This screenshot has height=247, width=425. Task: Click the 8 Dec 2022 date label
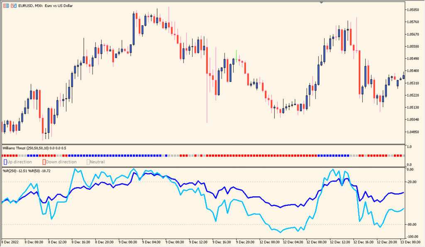(10, 242)
